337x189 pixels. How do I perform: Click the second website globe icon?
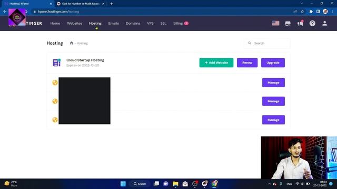point(55,101)
